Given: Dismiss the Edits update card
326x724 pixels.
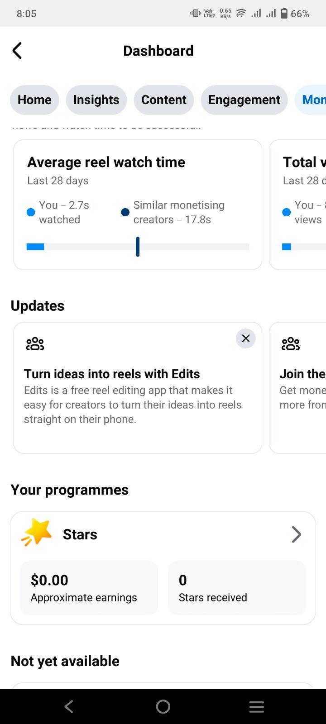Looking at the screenshot, I should [x=246, y=338].
